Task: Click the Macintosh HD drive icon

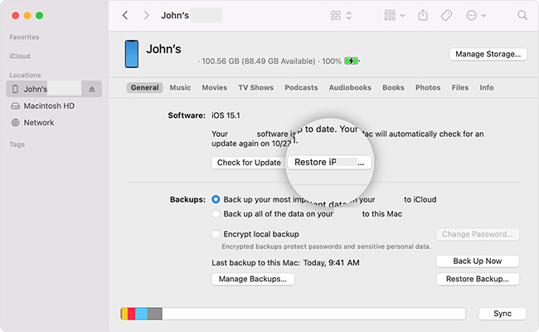Action: [16, 105]
